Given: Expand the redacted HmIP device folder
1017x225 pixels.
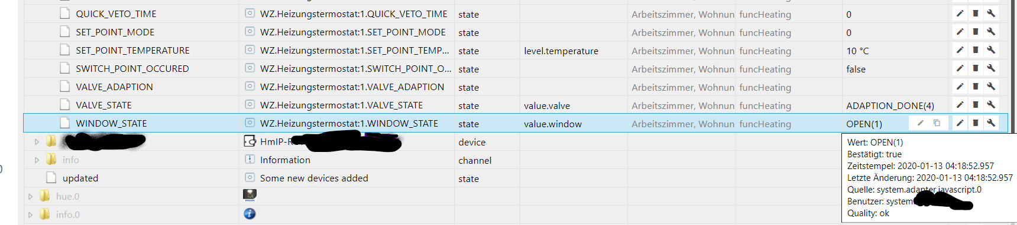Looking at the screenshot, I should click(x=37, y=141).
